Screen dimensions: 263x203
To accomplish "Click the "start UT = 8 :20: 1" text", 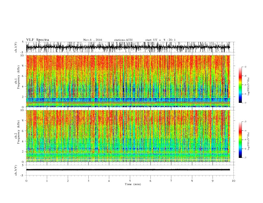I will pos(160,40).
